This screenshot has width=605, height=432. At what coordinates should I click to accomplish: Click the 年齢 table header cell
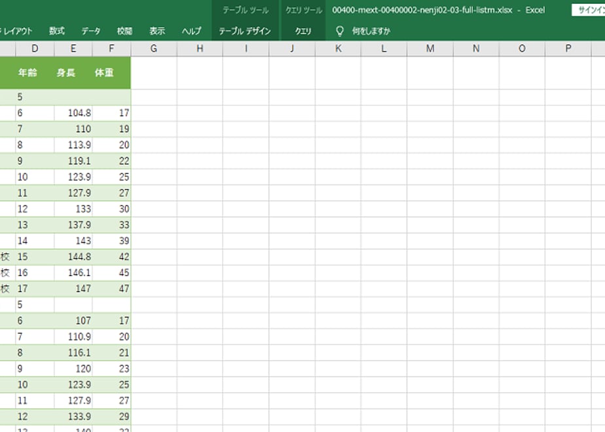pyautogui.click(x=35, y=73)
